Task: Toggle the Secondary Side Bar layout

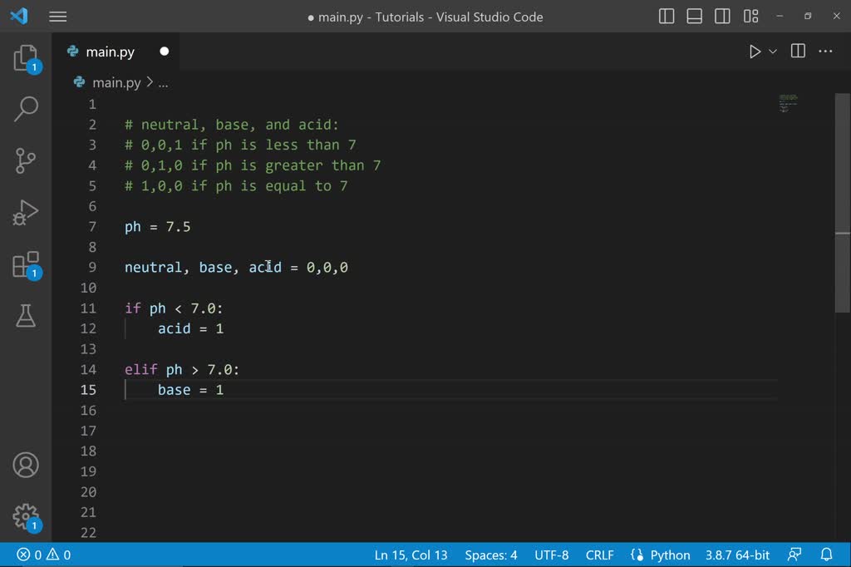Action: coord(723,17)
